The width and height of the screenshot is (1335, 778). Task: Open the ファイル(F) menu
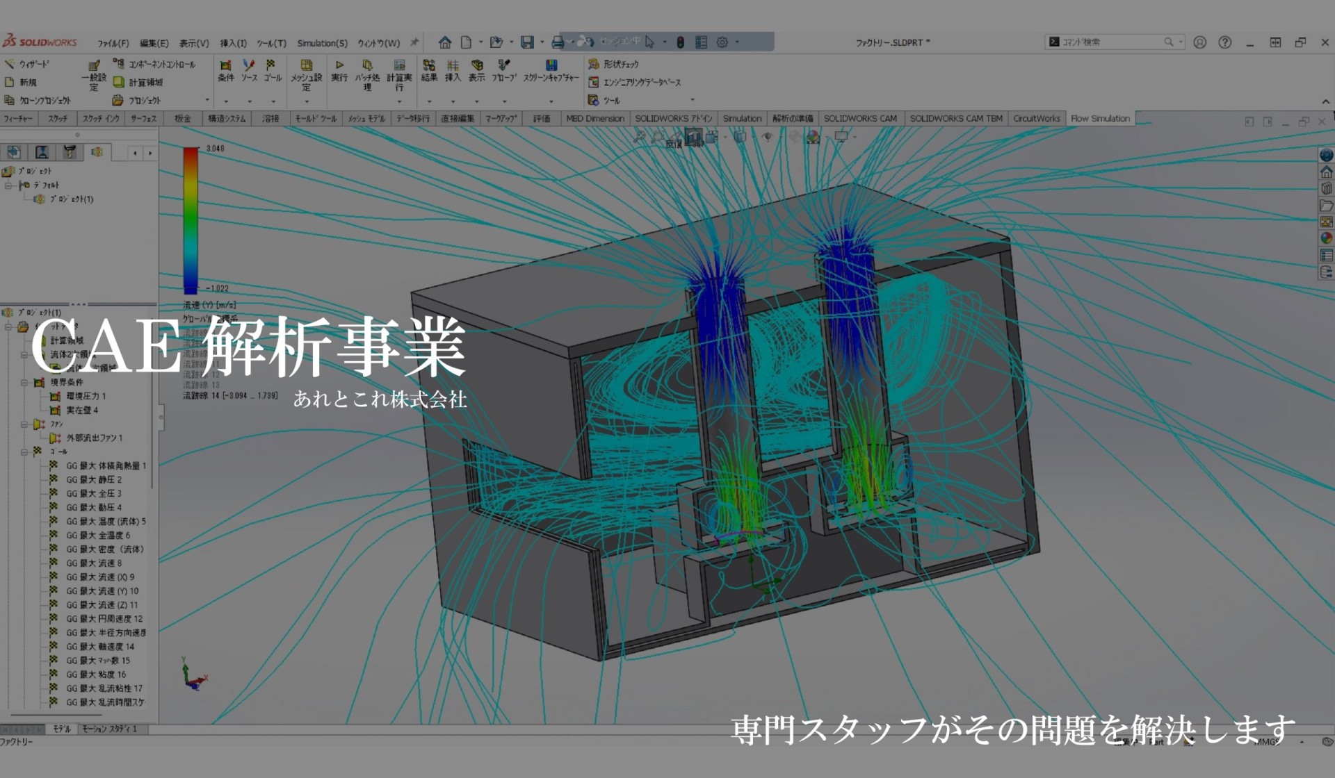[113, 43]
